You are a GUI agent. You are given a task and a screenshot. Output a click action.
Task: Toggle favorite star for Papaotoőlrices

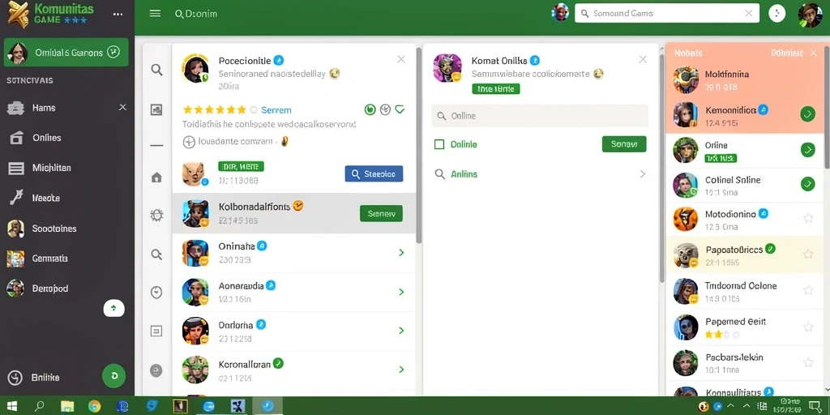(x=808, y=254)
